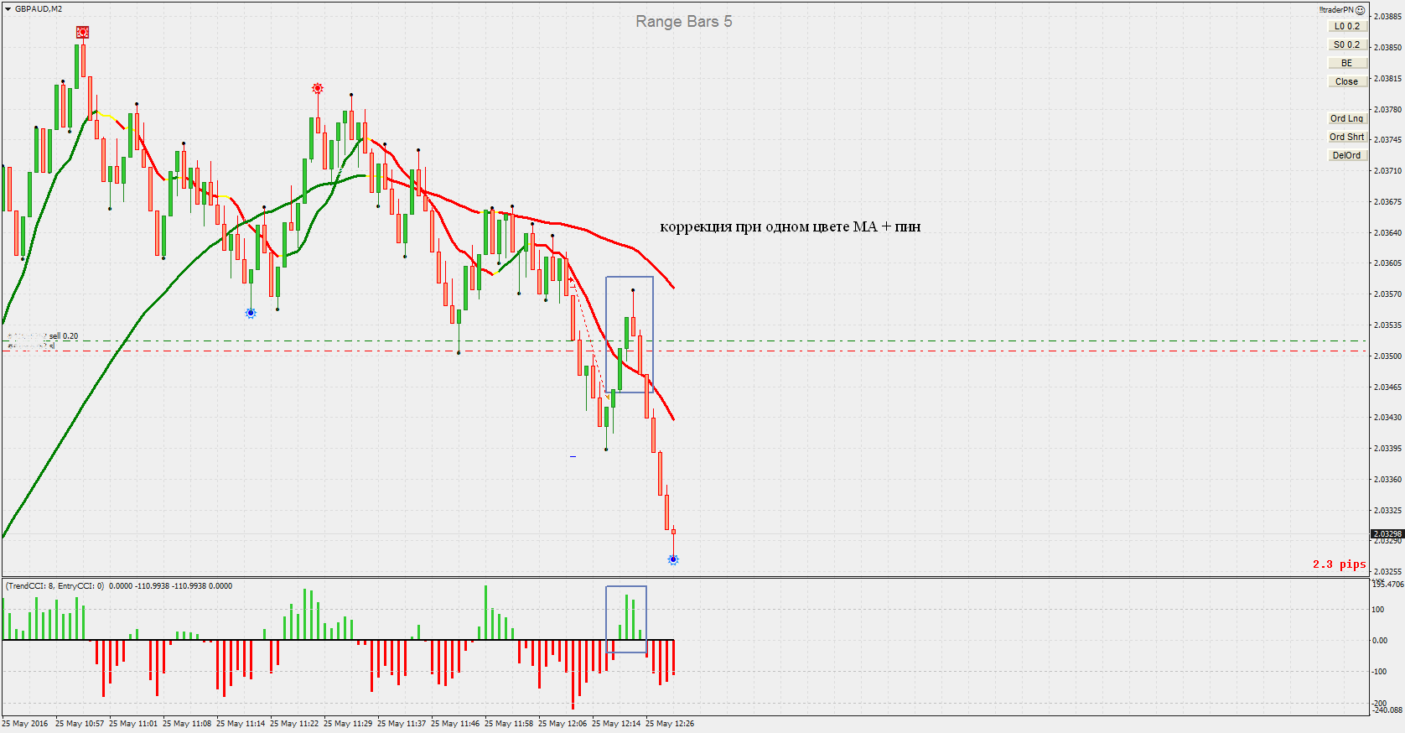Click the Ord Lng button
The width and height of the screenshot is (1405, 733).
tap(1347, 118)
